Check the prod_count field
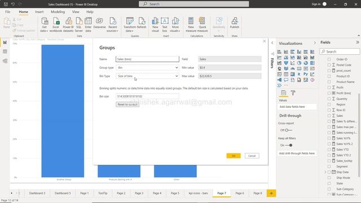Screen dimensions: 361x203 (x=329, y=70)
